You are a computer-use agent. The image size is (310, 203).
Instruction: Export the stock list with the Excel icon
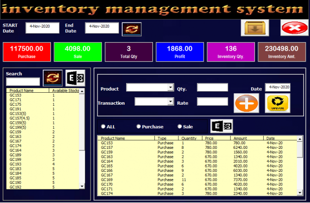point(75,78)
